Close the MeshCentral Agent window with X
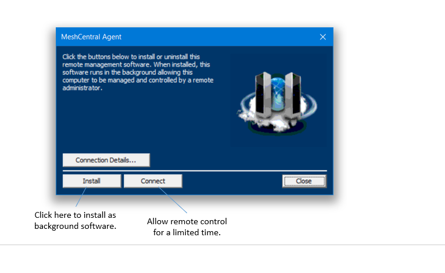 pyautogui.click(x=322, y=37)
